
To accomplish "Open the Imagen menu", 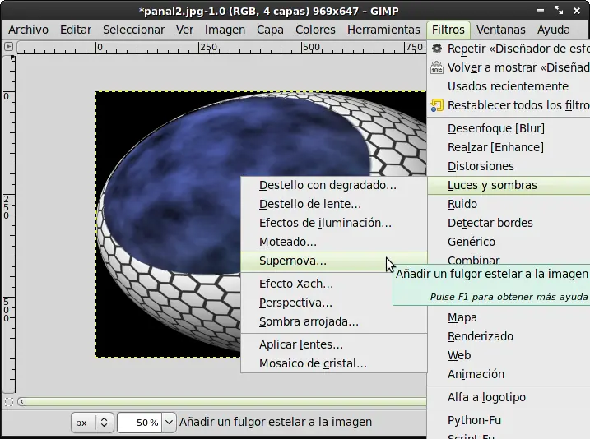I will tap(225, 30).
